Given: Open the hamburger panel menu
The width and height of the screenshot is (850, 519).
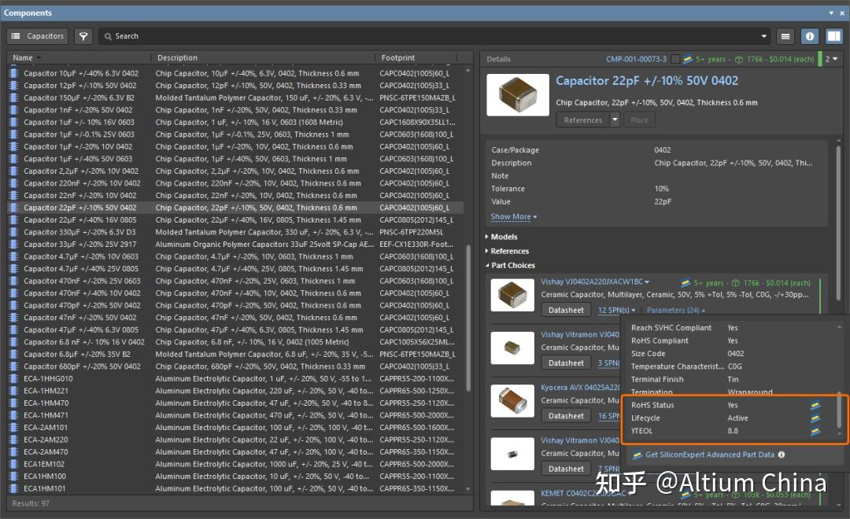Looking at the screenshot, I should tap(785, 36).
